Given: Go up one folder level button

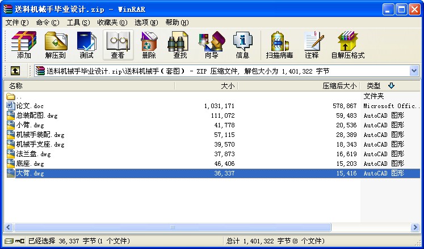Looking at the screenshot, I should [x=15, y=71].
